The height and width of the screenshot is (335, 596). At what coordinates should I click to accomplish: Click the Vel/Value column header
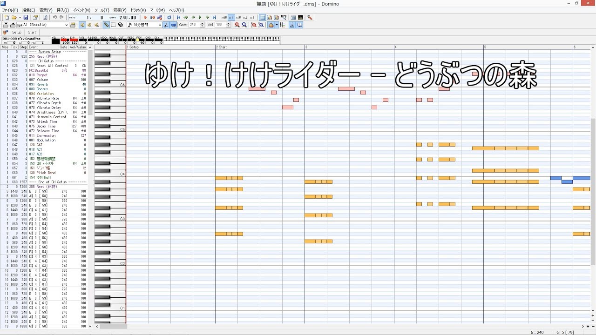tap(78, 47)
